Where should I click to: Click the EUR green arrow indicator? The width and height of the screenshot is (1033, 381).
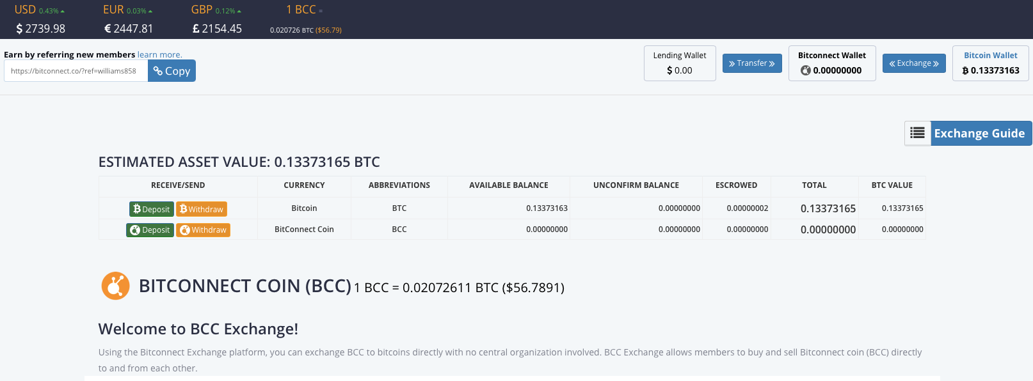[150, 12]
